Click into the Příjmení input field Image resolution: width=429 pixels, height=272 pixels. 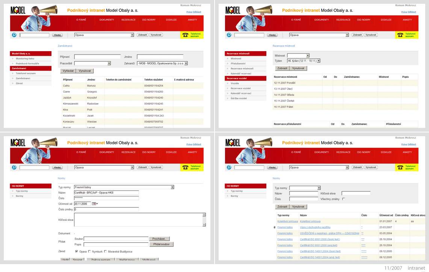(x=97, y=57)
